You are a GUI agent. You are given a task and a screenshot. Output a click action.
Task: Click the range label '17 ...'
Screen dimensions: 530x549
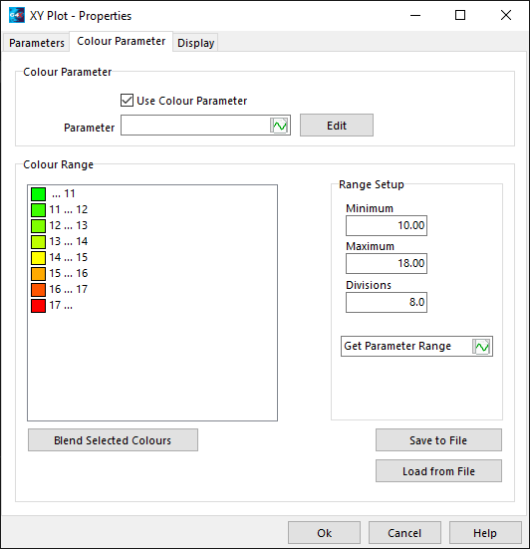61,305
